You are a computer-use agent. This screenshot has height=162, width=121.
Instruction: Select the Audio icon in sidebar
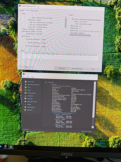(25, 104)
